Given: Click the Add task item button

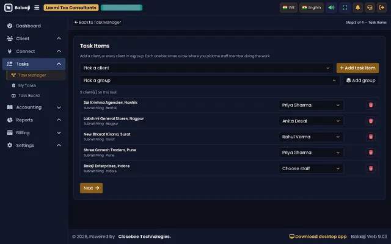Looking at the screenshot, I should coord(357,68).
